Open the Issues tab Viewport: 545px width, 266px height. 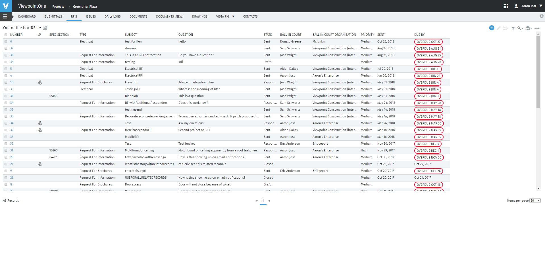pyautogui.click(x=91, y=16)
